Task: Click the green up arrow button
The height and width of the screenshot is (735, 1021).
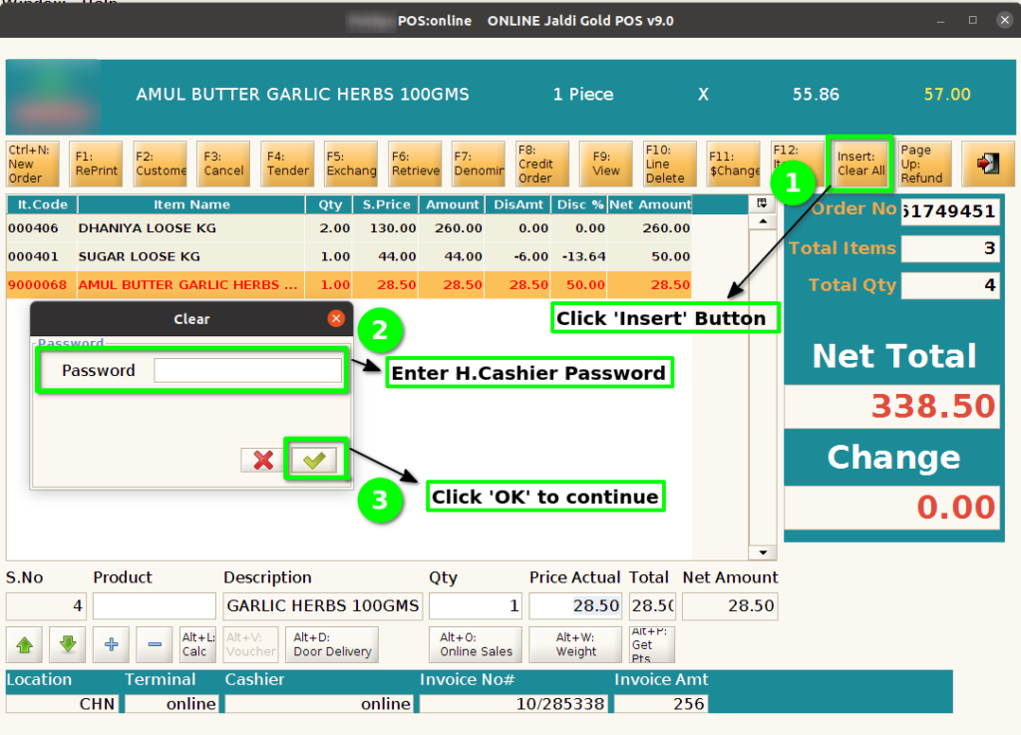Action: 25,644
